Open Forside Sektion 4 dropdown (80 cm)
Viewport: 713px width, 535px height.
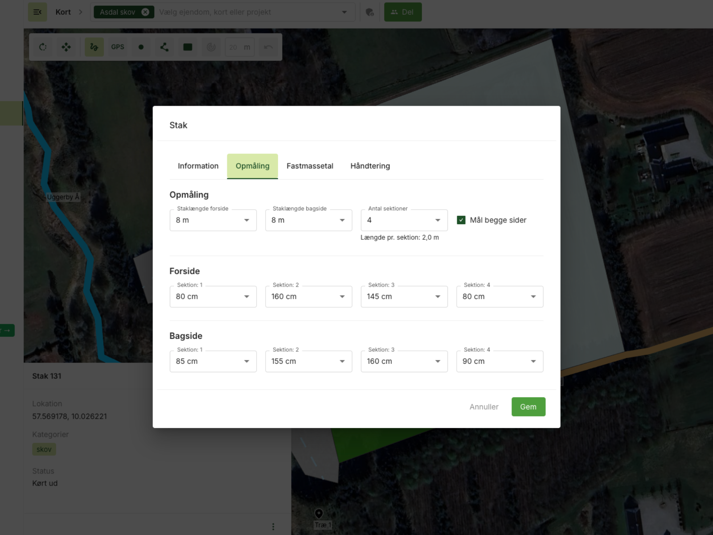pyautogui.click(x=500, y=296)
